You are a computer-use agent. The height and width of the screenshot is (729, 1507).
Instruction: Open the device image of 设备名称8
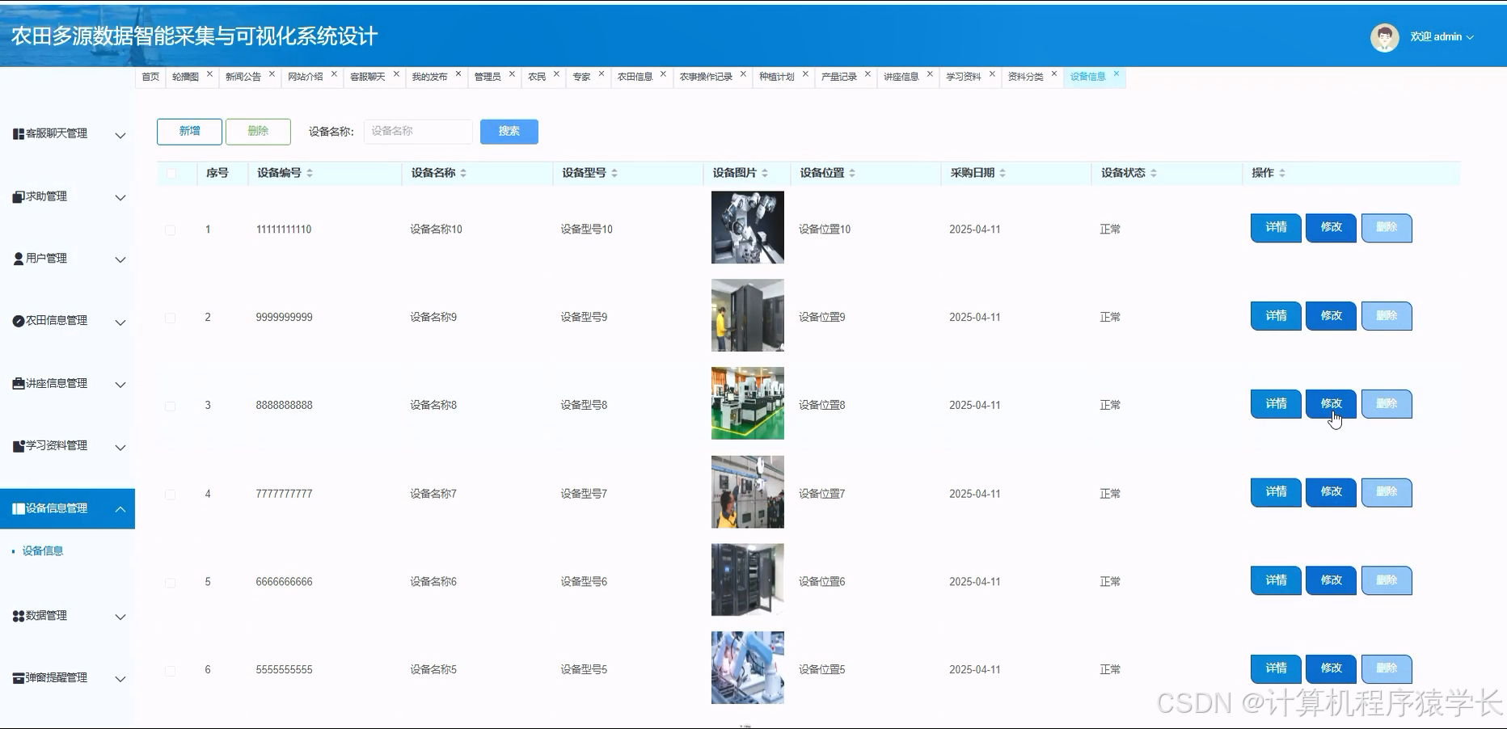(748, 403)
